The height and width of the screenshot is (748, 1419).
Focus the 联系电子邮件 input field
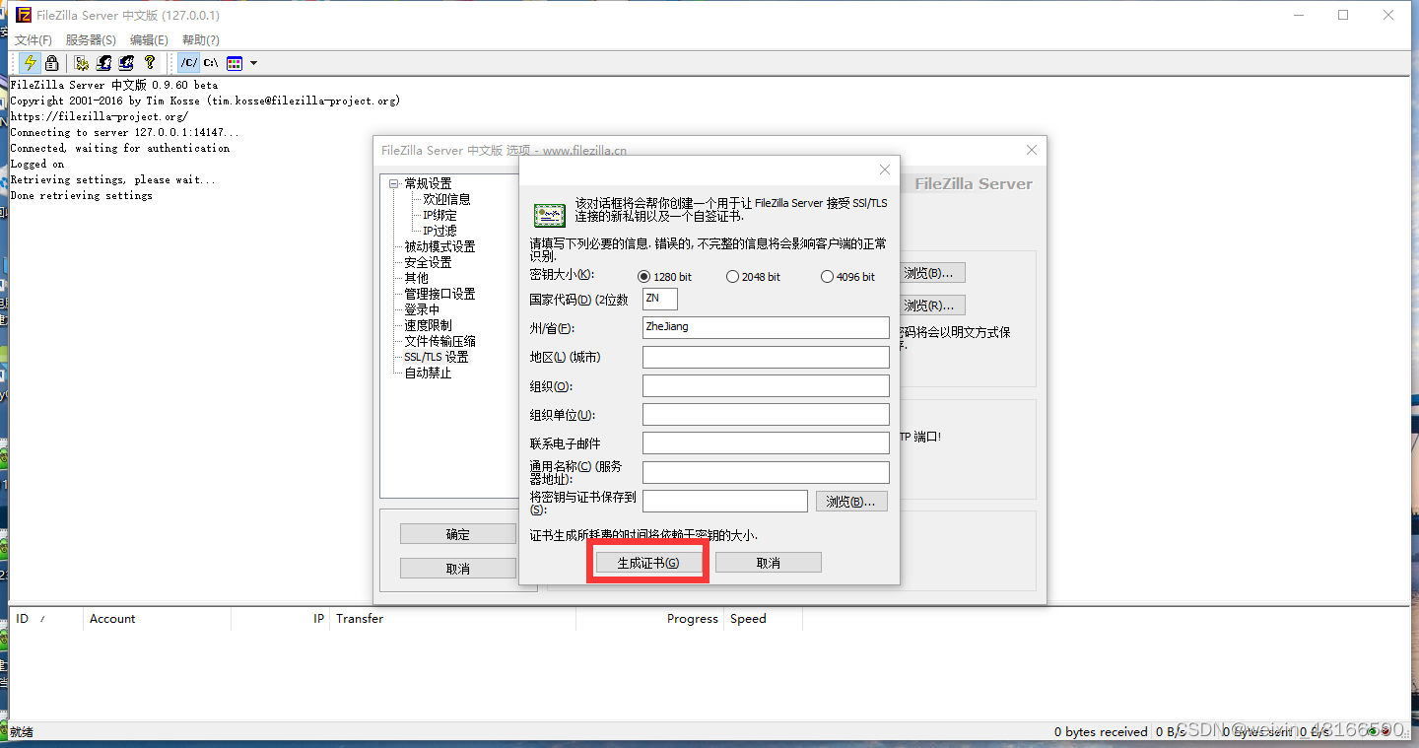[766, 443]
